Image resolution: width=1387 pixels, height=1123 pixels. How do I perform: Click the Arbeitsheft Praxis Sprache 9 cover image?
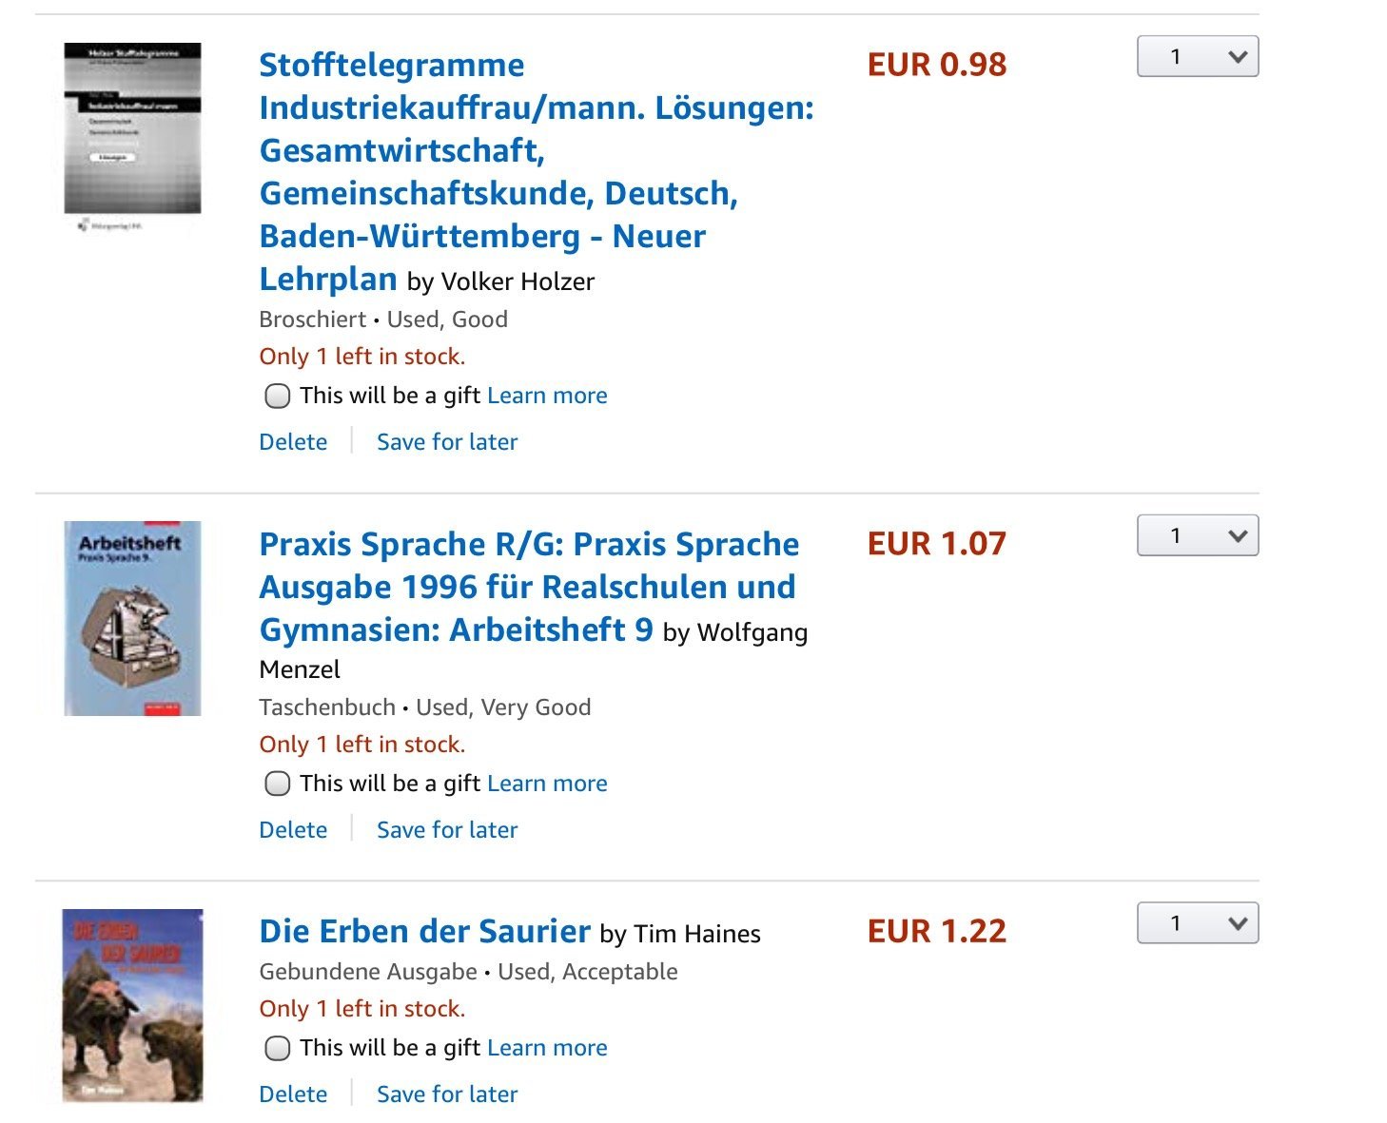(x=132, y=618)
